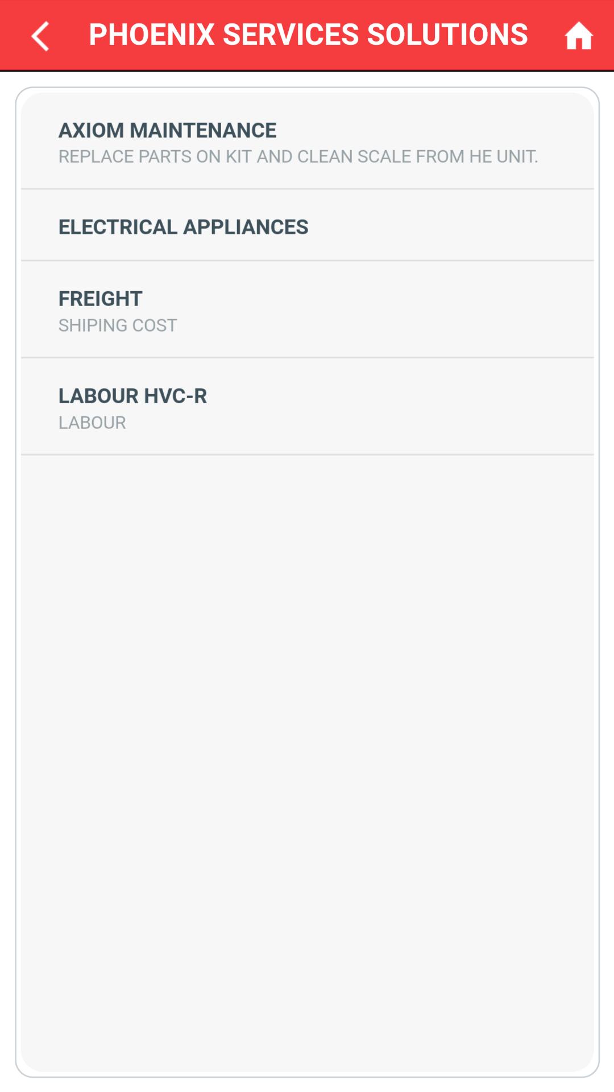Select the Electrical Appliances entry

(x=307, y=226)
